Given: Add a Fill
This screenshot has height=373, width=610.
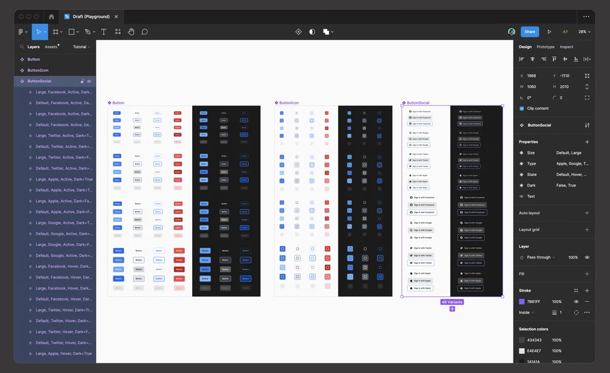Looking at the screenshot, I should pos(587,274).
